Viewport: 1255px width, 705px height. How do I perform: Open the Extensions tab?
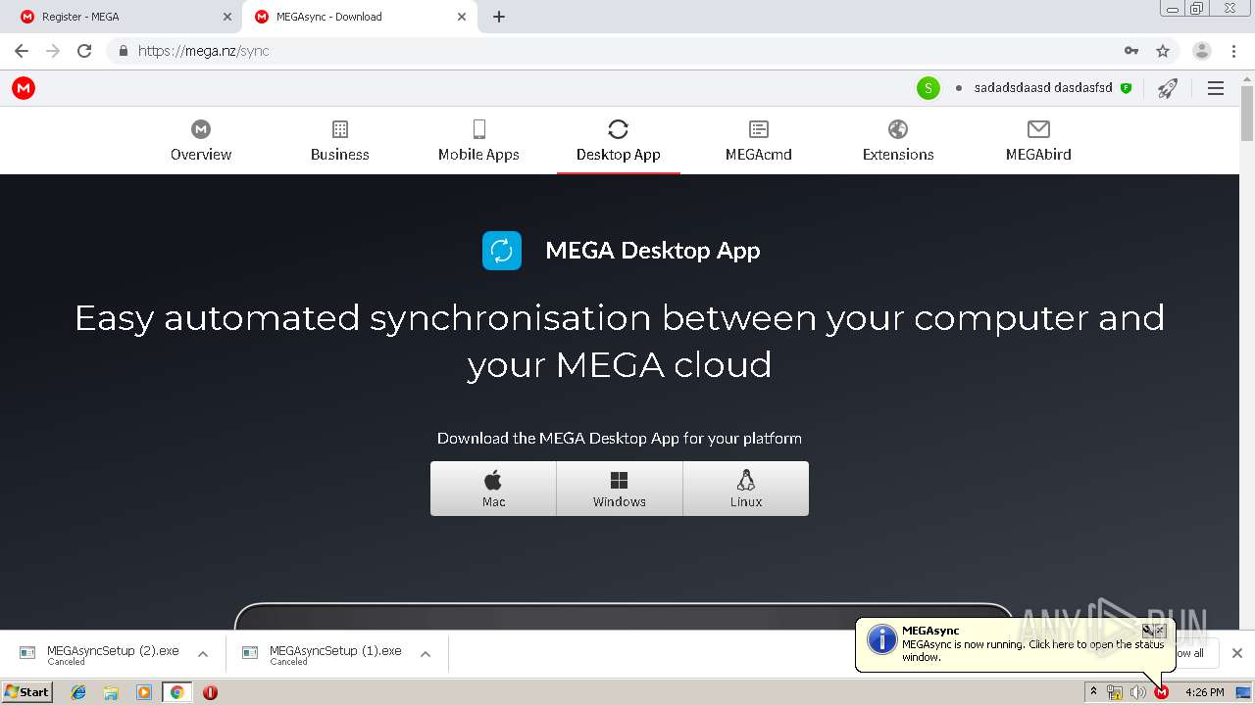click(x=898, y=141)
